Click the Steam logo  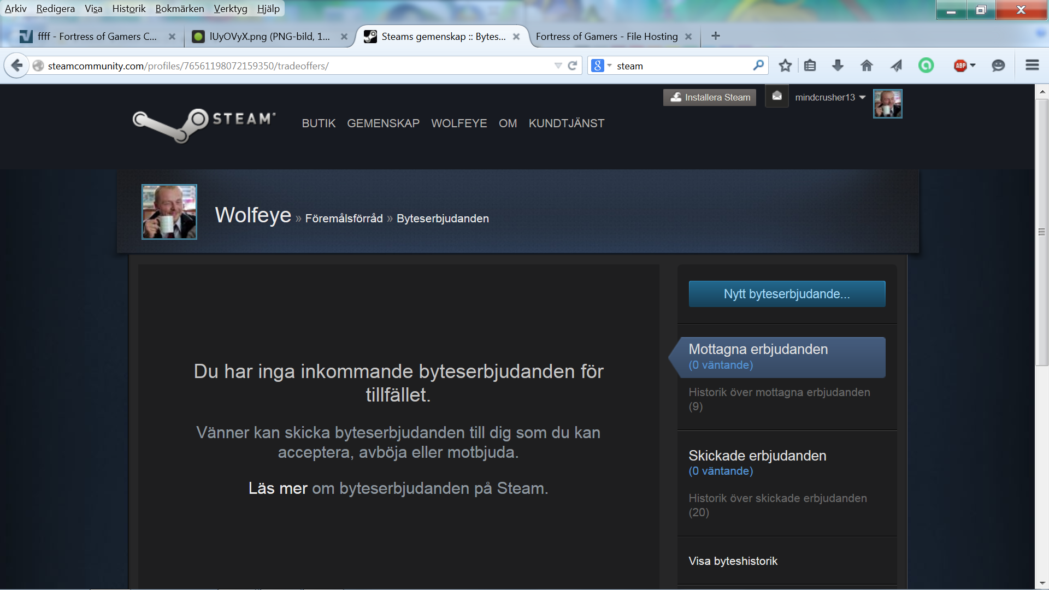pos(204,124)
